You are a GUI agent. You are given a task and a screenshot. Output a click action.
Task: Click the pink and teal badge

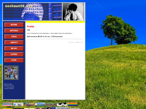point(8,104)
